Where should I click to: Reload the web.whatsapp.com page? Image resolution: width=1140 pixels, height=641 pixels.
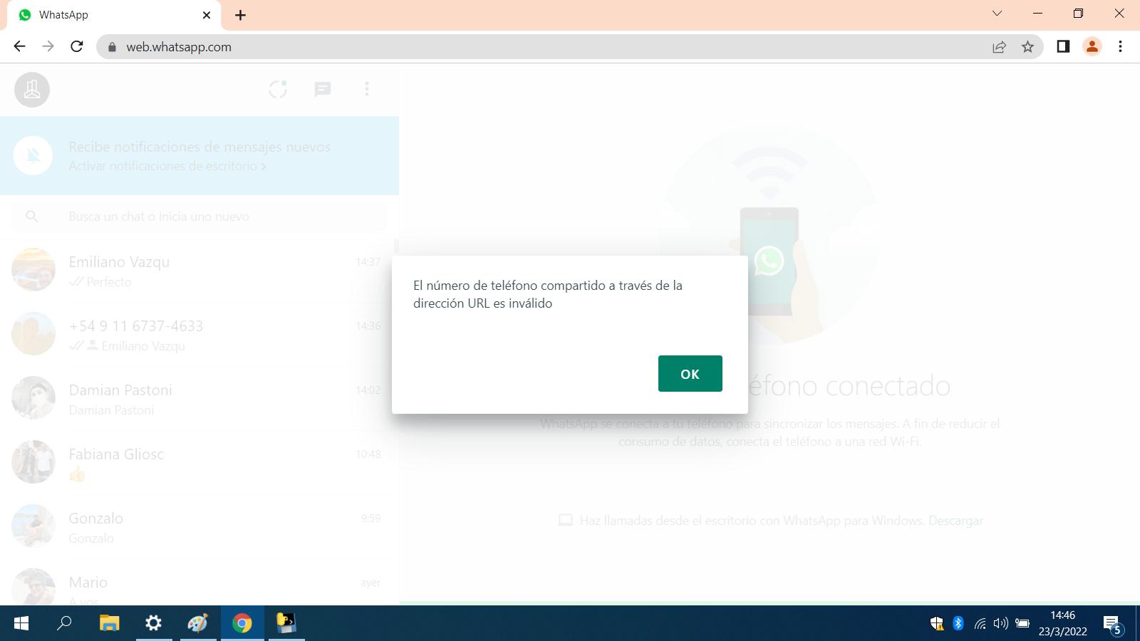pos(77,47)
